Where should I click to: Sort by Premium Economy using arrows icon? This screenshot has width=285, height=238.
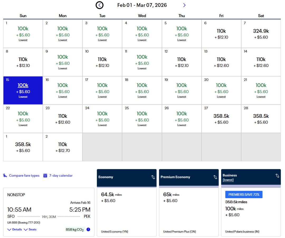point(215,177)
